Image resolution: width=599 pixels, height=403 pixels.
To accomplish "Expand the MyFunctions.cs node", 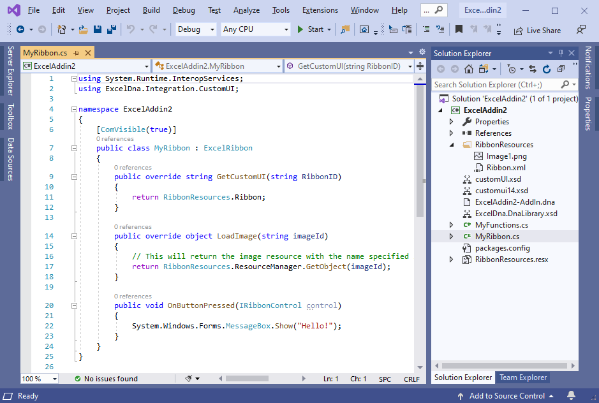I will [451, 225].
